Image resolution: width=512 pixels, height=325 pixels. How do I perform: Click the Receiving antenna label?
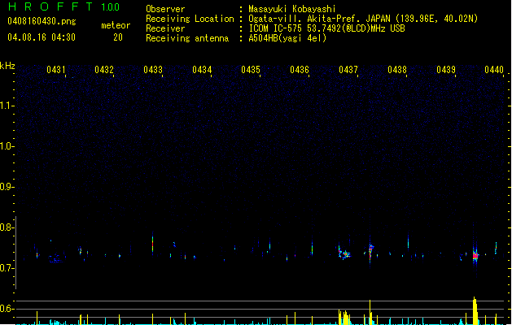coord(187,38)
